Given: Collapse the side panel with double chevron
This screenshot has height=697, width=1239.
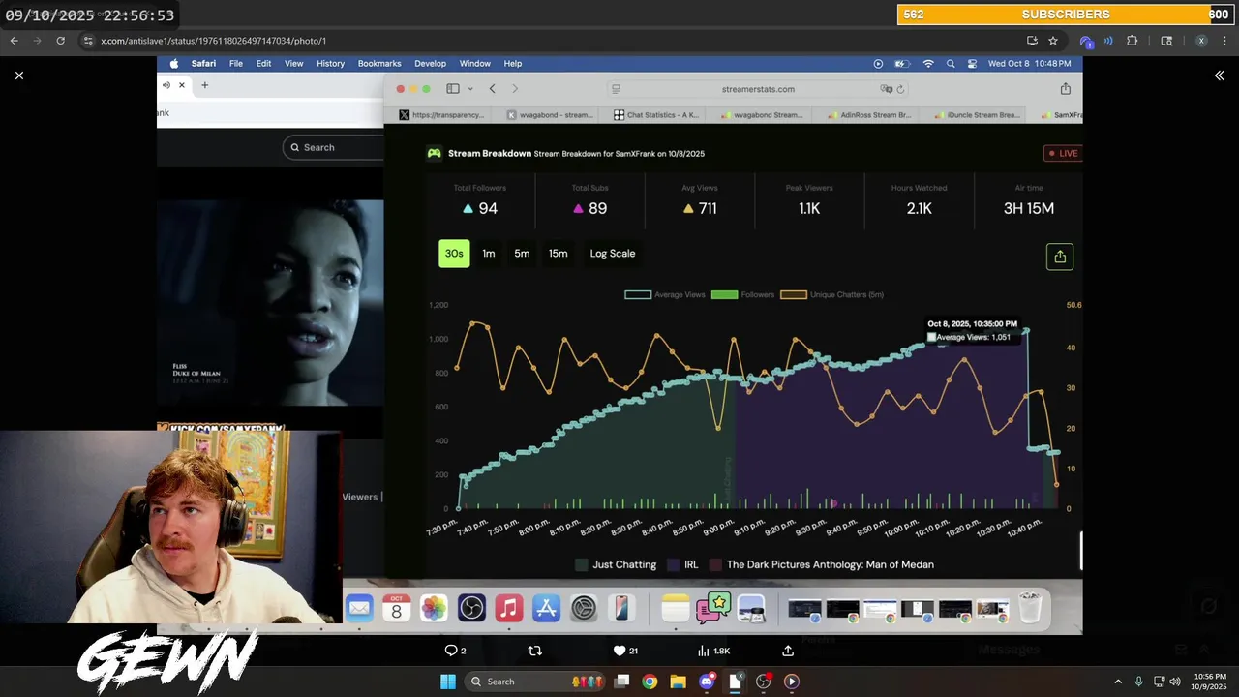Looking at the screenshot, I should click(x=1220, y=76).
